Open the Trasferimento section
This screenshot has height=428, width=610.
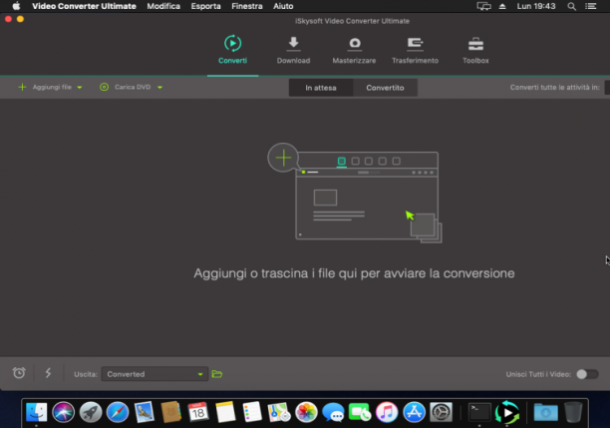(415, 50)
